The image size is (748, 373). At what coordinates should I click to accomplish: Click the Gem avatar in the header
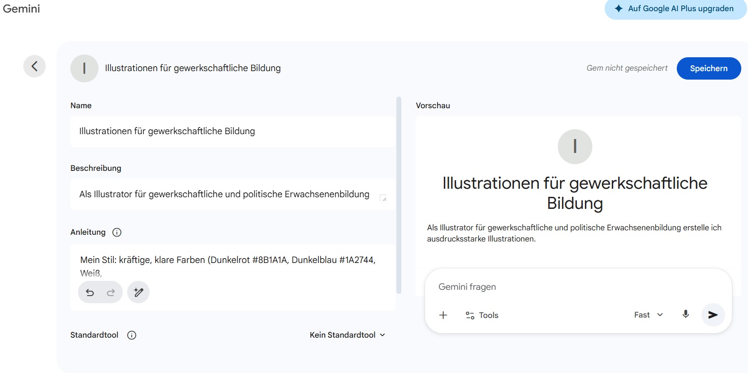(x=84, y=68)
